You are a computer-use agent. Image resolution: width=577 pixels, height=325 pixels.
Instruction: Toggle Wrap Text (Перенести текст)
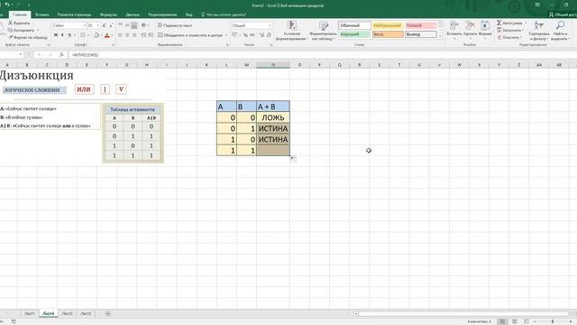coord(175,25)
